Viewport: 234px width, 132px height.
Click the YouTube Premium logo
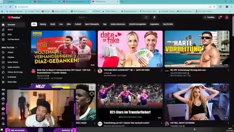pyautogui.click(x=14, y=17)
